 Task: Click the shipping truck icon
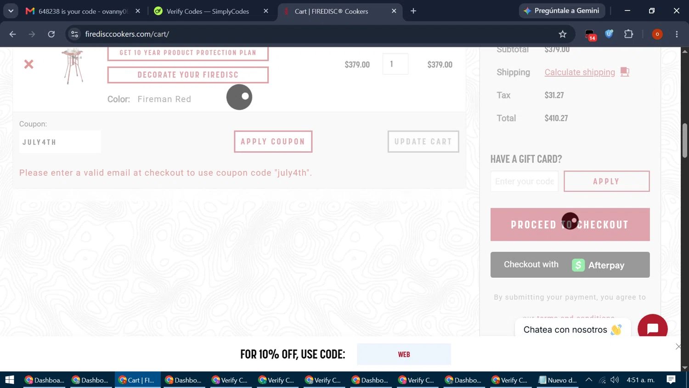pyautogui.click(x=625, y=72)
